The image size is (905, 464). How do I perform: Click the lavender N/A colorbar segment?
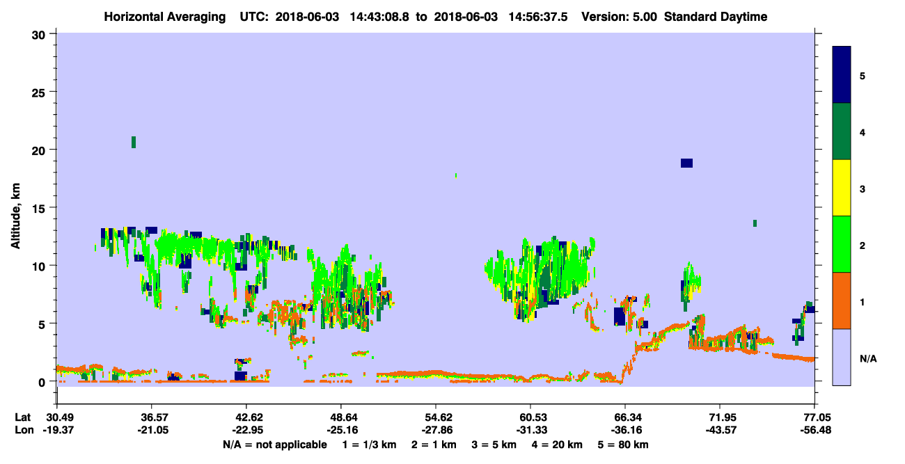tap(842, 357)
